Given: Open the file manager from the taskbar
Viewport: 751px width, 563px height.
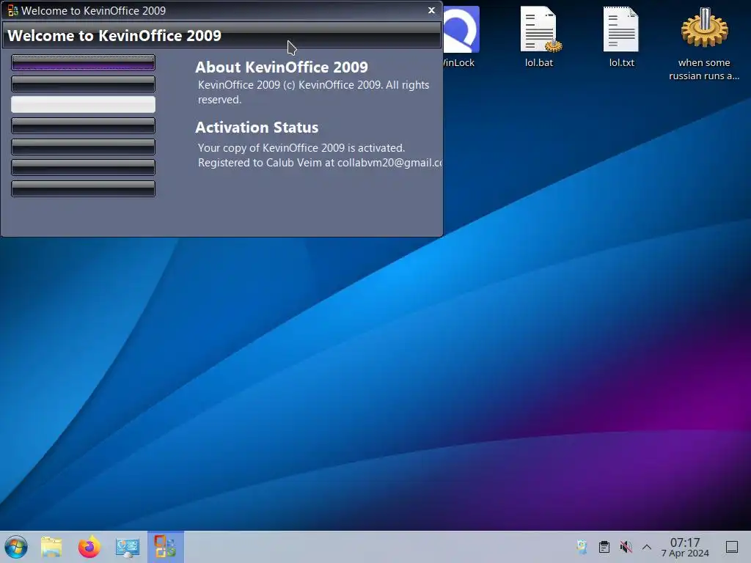Looking at the screenshot, I should [x=52, y=547].
